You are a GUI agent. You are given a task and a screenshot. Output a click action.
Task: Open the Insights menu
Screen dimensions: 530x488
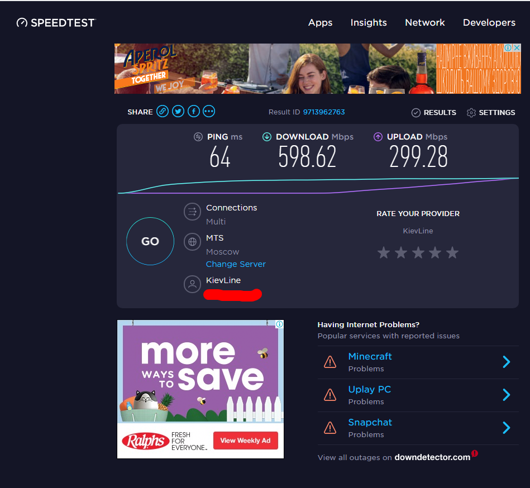(x=369, y=23)
